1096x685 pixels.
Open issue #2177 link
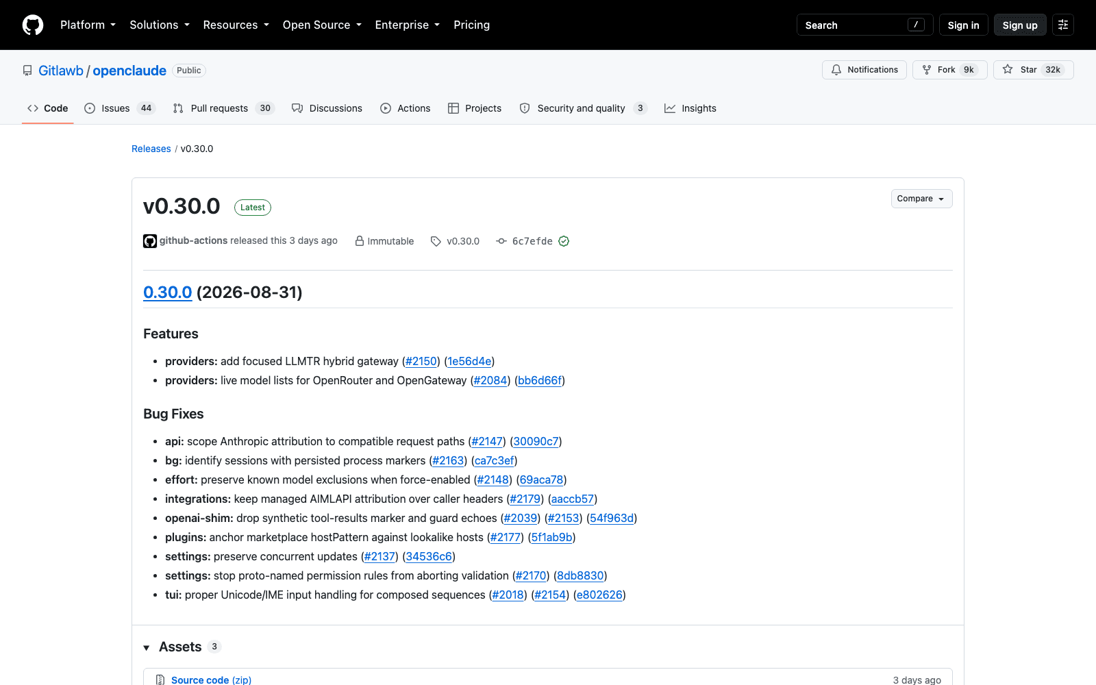506,537
